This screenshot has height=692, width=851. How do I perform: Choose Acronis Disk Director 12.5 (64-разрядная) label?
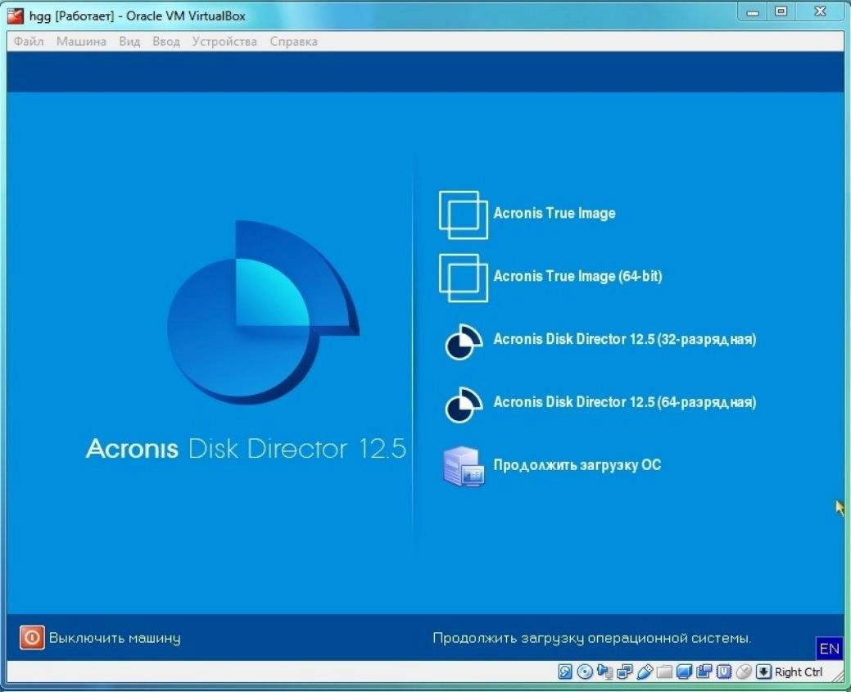coord(625,402)
